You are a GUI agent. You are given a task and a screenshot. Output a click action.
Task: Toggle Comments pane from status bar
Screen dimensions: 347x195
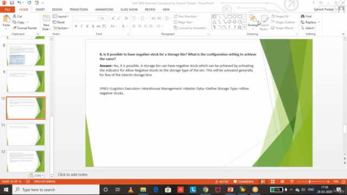point(243,181)
